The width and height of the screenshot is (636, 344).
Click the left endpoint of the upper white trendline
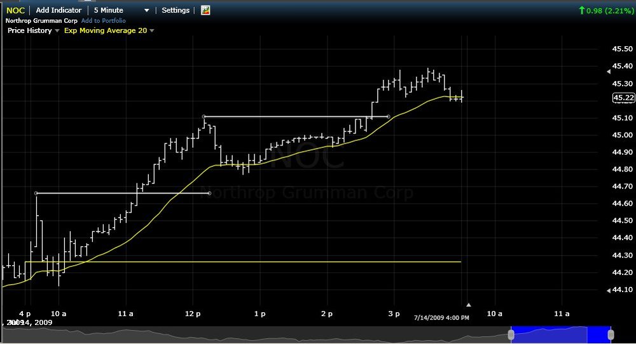204,117
